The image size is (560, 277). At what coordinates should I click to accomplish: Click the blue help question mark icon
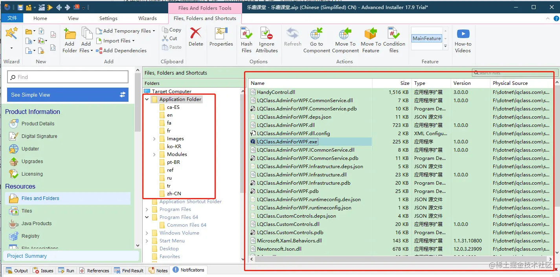[556, 18]
